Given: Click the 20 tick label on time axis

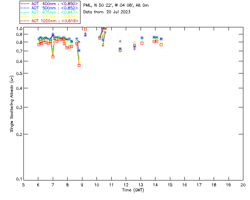Looking at the screenshot, I should (243, 185).
